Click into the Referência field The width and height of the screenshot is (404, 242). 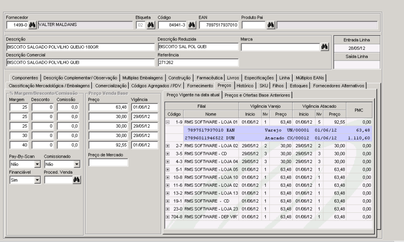[x=198, y=62]
